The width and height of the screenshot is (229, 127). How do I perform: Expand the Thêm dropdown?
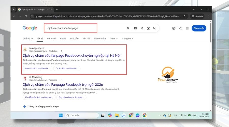click(x=113, y=39)
